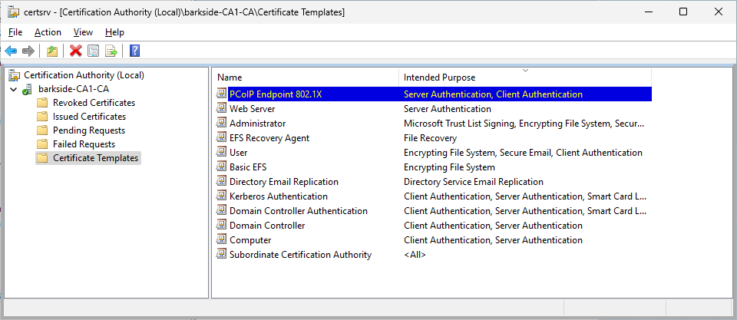The image size is (737, 320).
Task: Select the Revoked Certificates folder
Action: pos(94,103)
